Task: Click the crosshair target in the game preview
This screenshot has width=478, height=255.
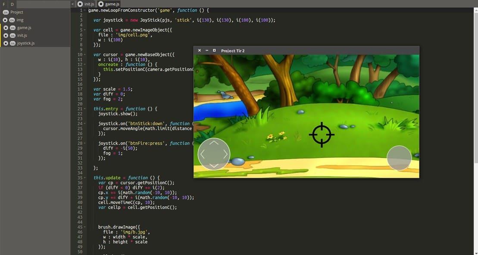Action: (322, 135)
